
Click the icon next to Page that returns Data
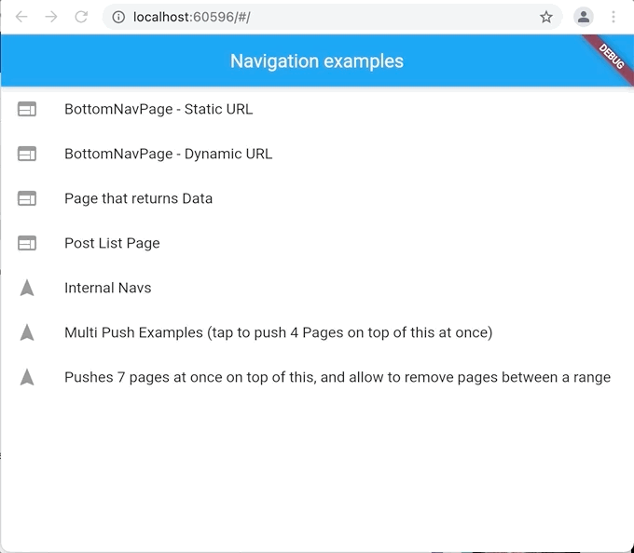(27, 198)
